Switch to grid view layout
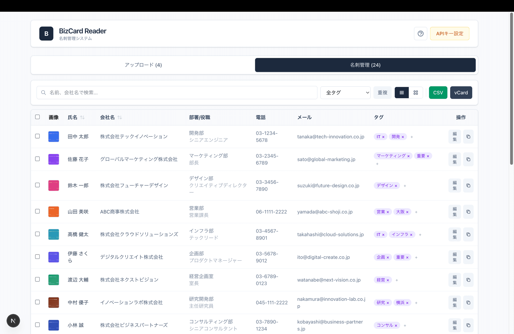 [416, 93]
